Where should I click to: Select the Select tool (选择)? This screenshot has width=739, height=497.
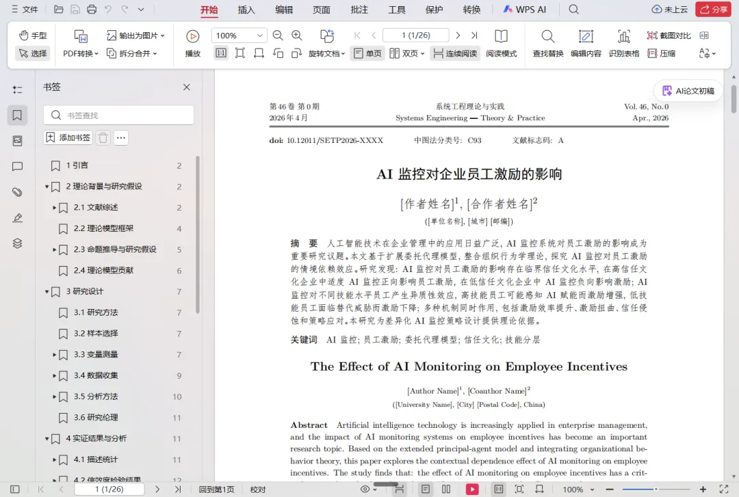[33, 53]
